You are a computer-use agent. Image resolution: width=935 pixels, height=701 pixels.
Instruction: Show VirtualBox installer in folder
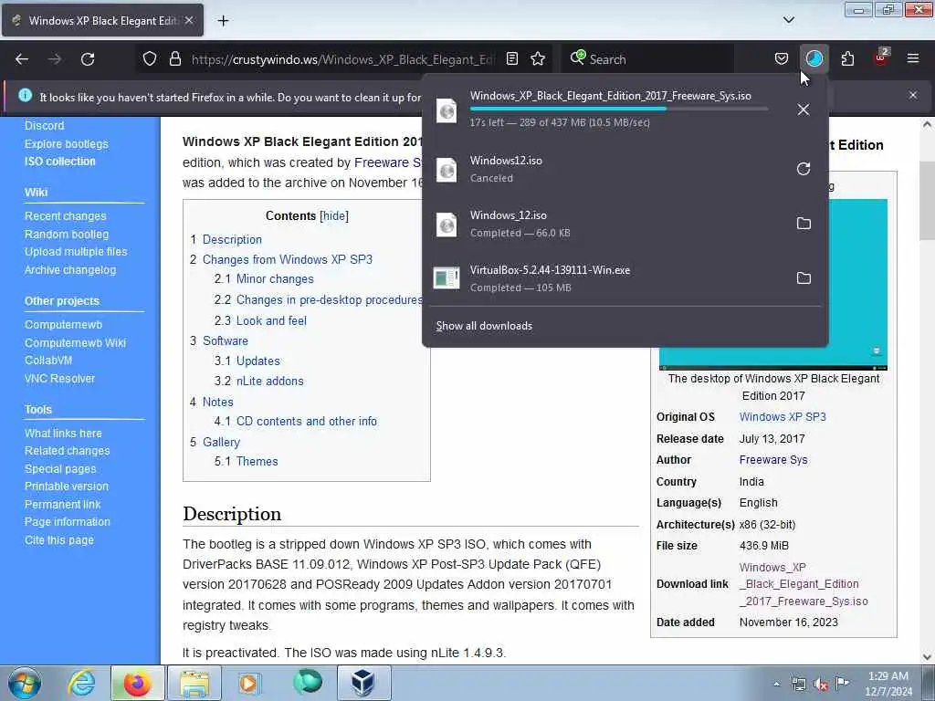pos(804,278)
